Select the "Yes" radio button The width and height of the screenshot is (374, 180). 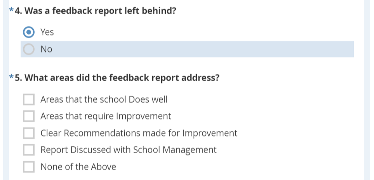pyautogui.click(x=29, y=33)
